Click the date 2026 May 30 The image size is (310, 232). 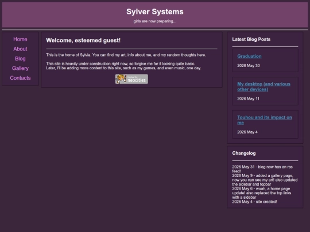pyautogui.click(x=249, y=66)
